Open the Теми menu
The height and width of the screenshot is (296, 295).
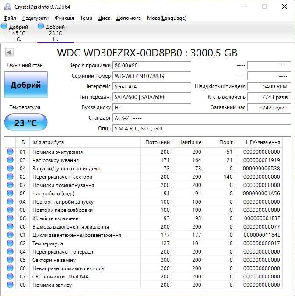click(x=86, y=18)
